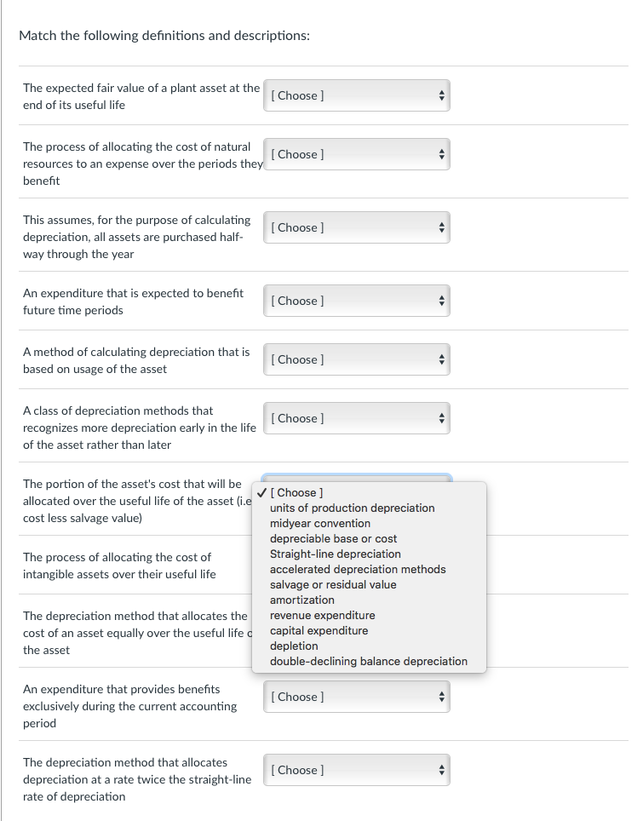Choose 'Straight-line depreciation' option
643x821 pixels.
[334, 554]
